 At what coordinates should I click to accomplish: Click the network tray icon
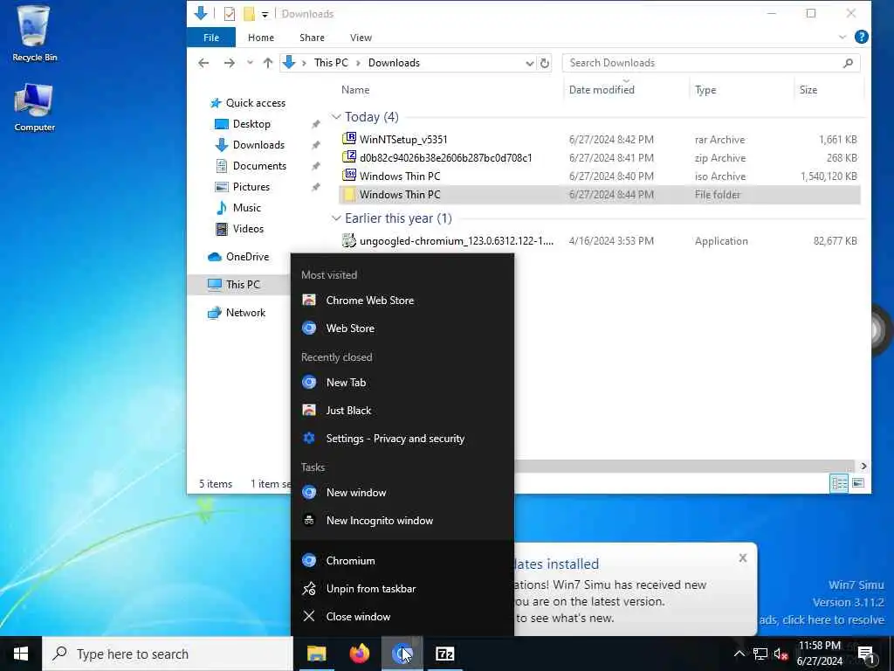(760, 654)
